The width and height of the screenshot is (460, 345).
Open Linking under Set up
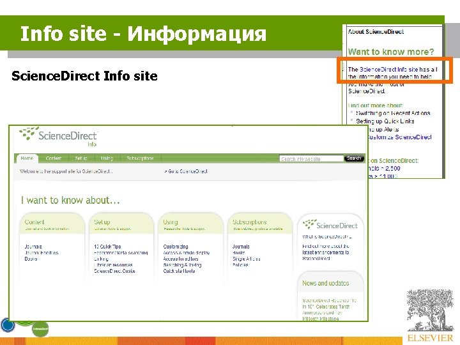[x=101, y=259]
